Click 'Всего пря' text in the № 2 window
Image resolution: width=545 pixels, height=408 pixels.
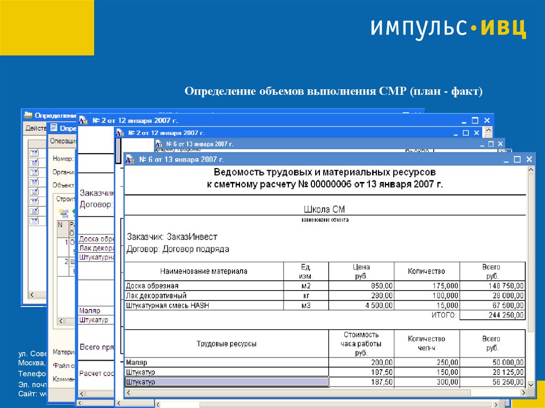click(x=97, y=347)
